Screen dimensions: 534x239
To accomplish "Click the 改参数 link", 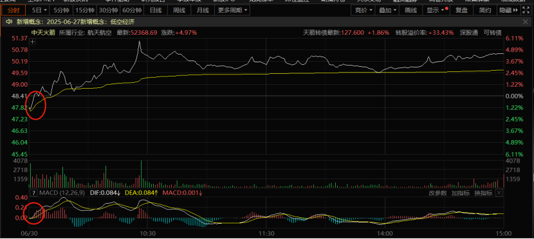I will 437,193.
